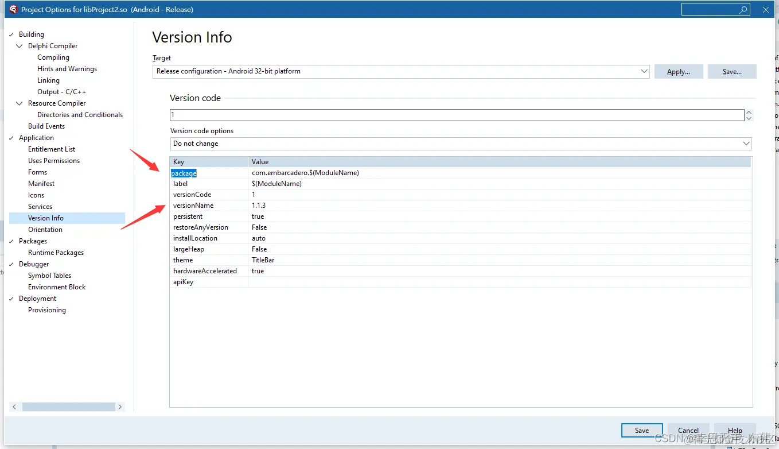Viewport: 779px width, 449px height.
Task: Click the Help button
Action: click(735, 431)
